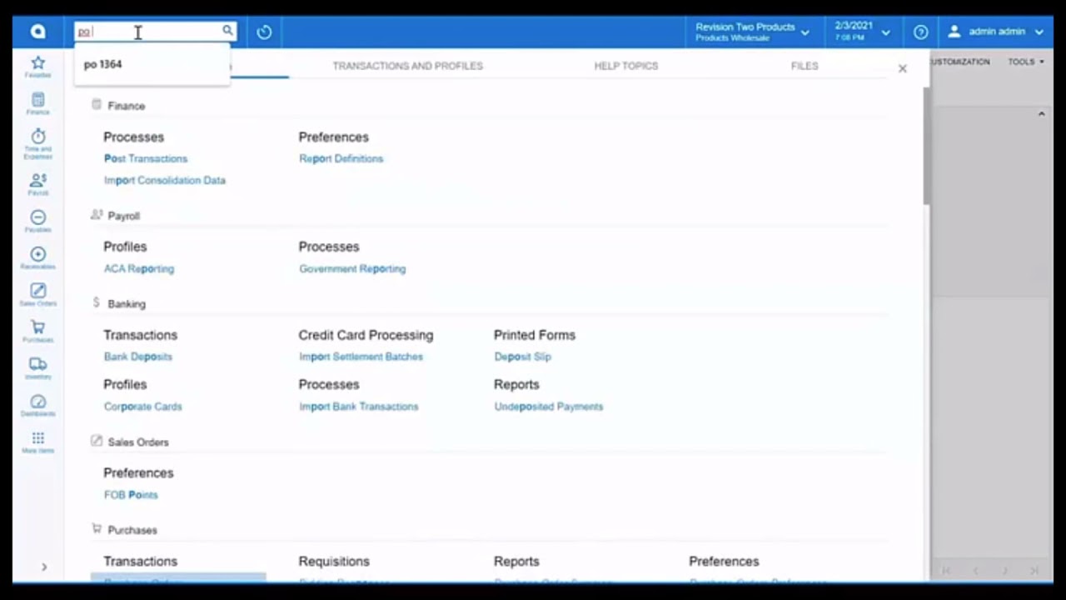Open the admin admin user menu
The image size is (1066, 600).
pos(996,32)
